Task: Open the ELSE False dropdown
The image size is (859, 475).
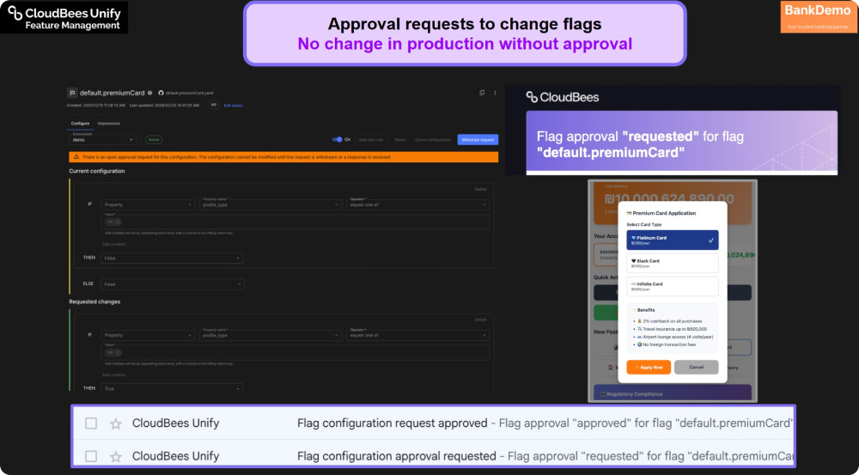Action: [173, 284]
